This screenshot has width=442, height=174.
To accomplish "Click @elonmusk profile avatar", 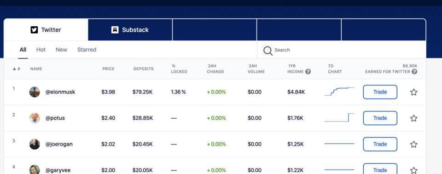I will point(35,92).
